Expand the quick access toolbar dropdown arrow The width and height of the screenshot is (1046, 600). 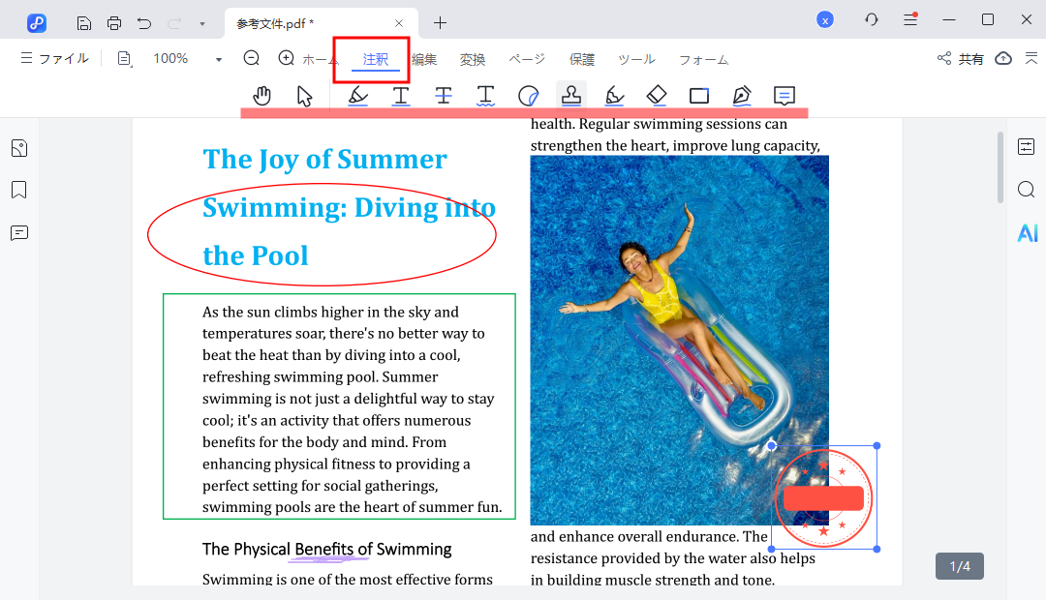pyautogui.click(x=201, y=23)
